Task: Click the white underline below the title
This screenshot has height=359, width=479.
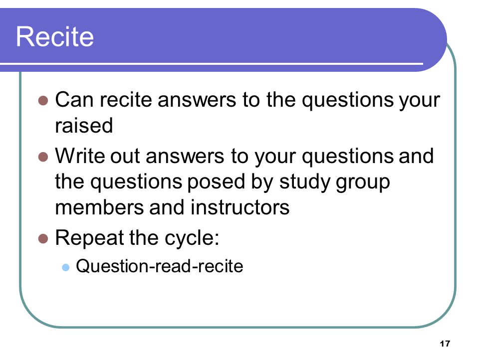Action: (212, 64)
